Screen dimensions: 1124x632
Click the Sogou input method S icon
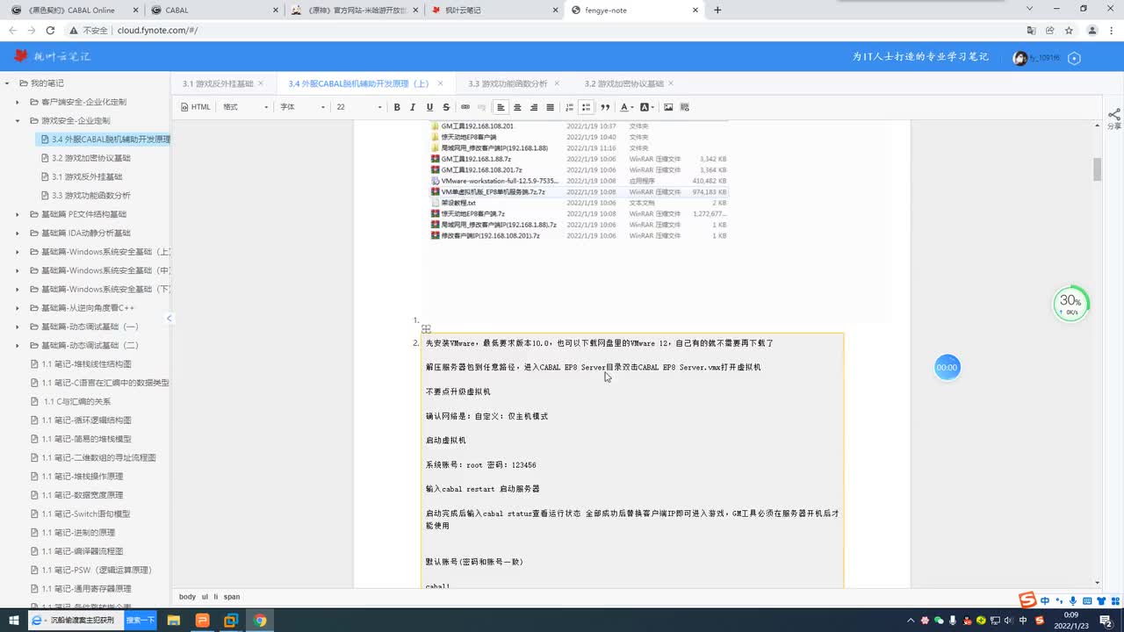tap(1027, 600)
